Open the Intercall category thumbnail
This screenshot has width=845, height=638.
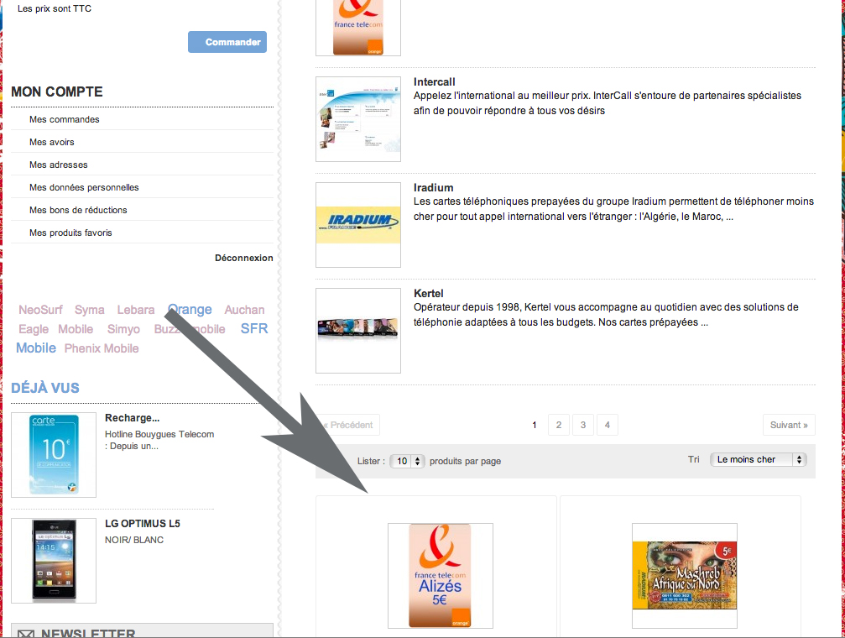click(x=357, y=118)
